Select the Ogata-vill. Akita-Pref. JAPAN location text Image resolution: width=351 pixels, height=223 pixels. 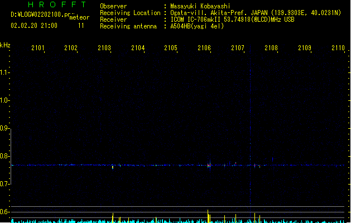click(256, 13)
